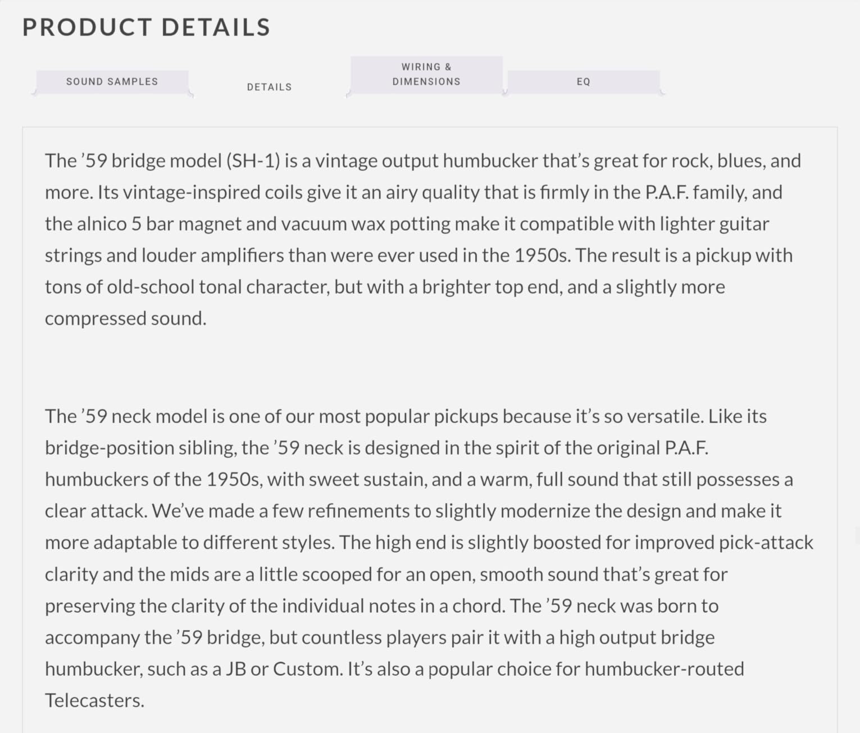860x733 pixels.
Task: Open the EQ tab
Action: pos(583,81)
